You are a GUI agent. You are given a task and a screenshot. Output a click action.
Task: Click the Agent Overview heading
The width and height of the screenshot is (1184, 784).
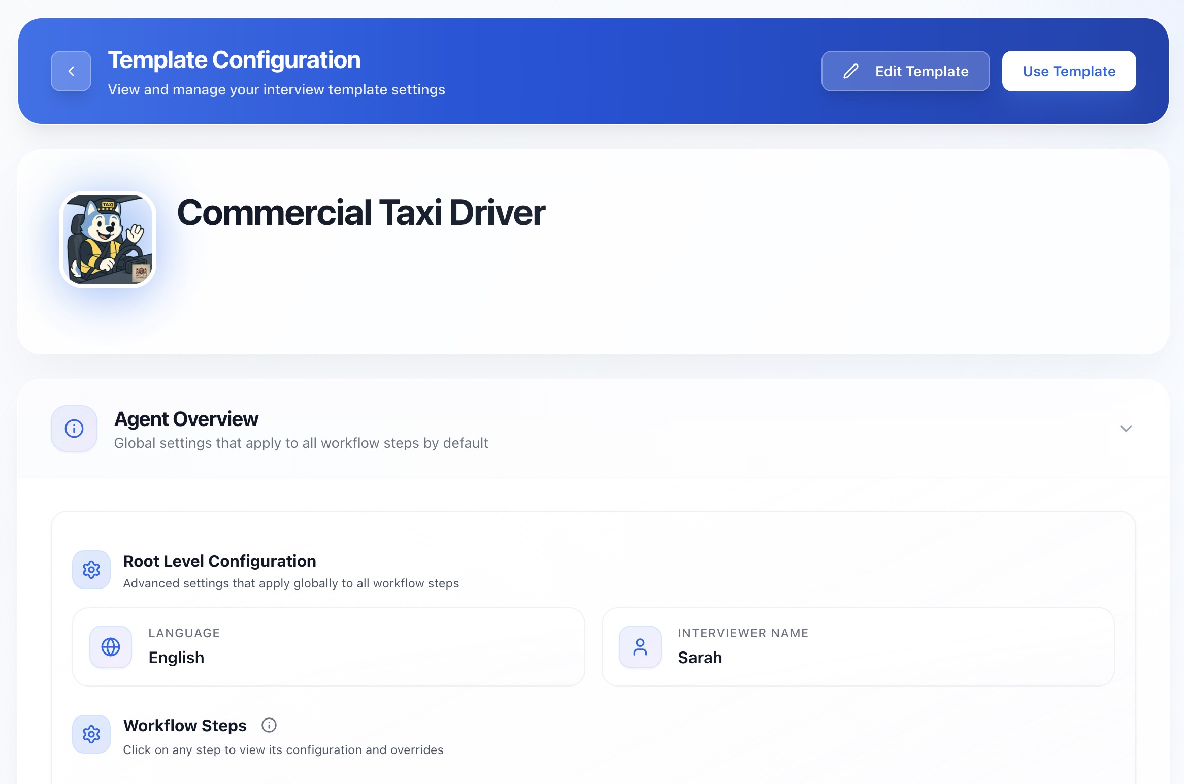pos(186,419)
